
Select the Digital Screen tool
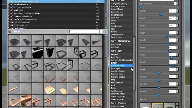point(117,12)
